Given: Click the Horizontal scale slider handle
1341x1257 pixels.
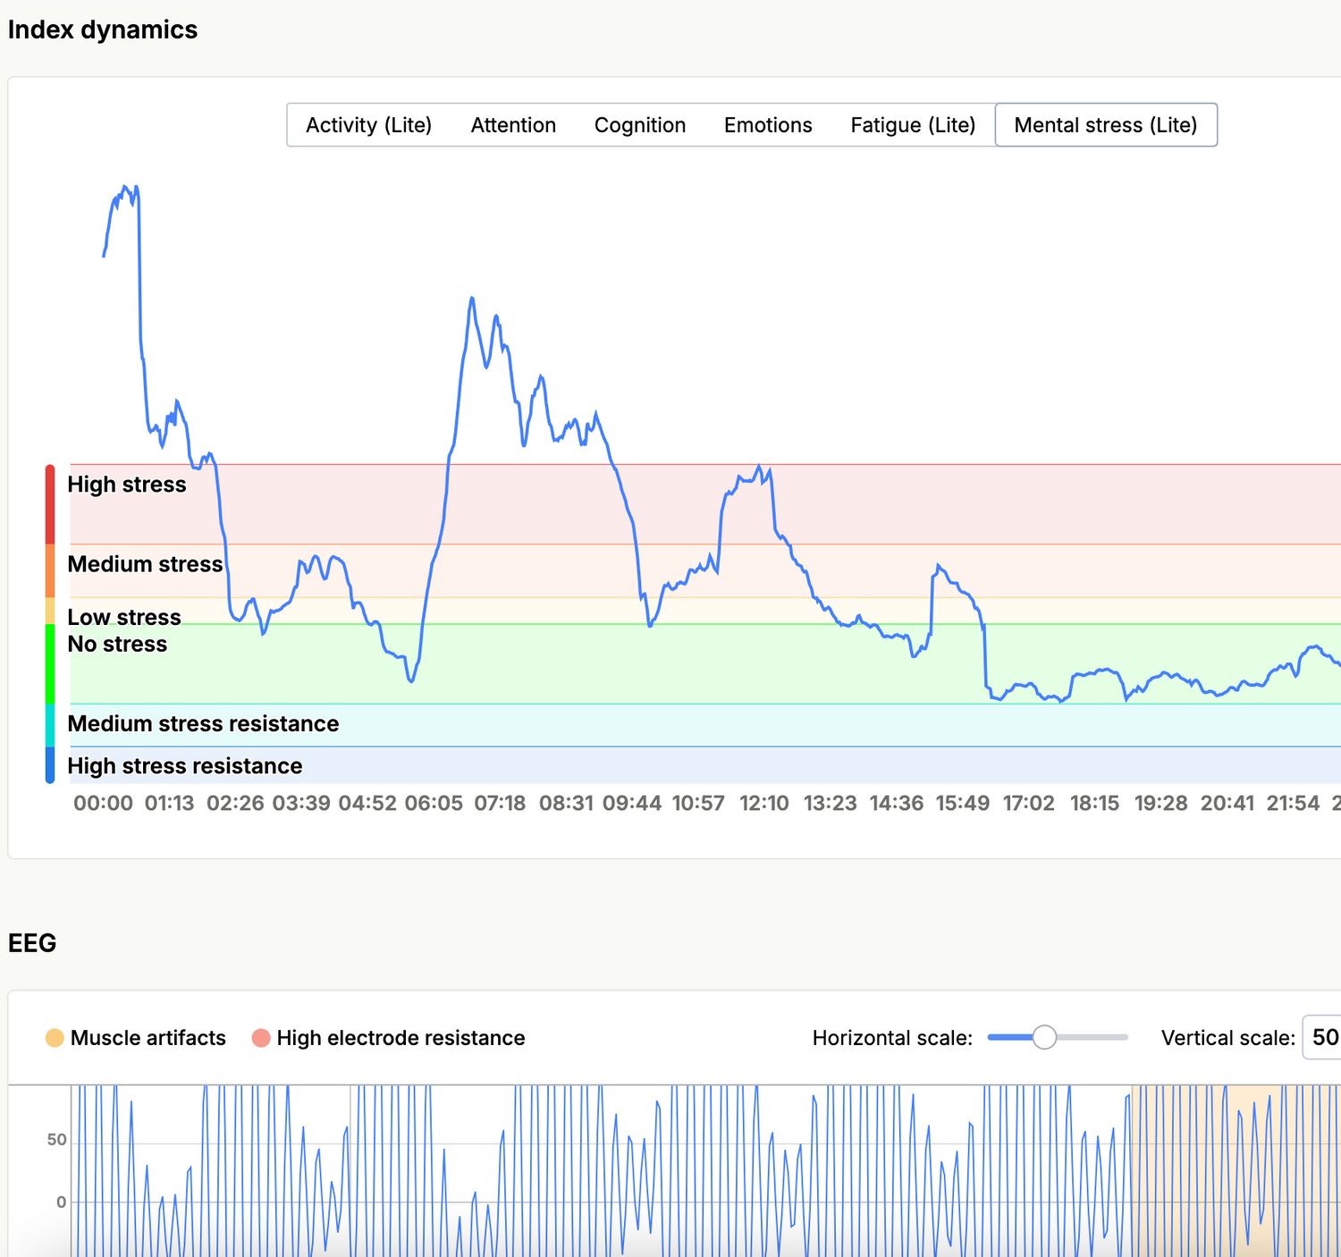Looking at the screenshot, I should click(1044, 1037).
